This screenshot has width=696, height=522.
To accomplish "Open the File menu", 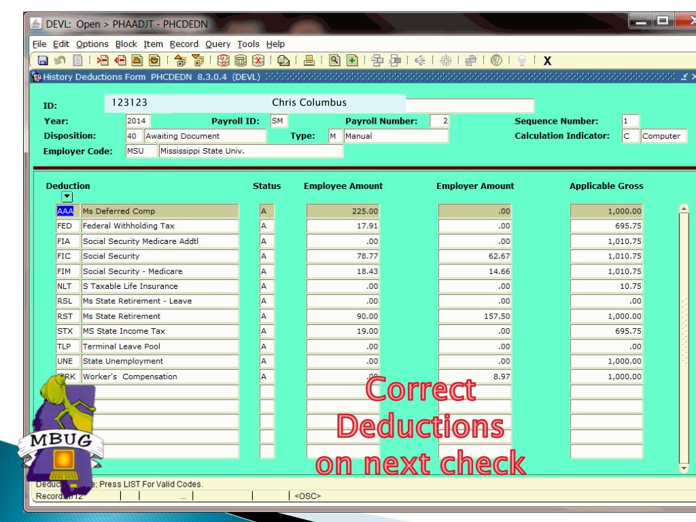I will 39,44.
